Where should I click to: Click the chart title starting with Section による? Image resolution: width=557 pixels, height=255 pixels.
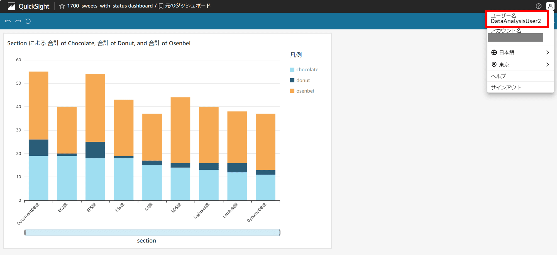[99, 43]
